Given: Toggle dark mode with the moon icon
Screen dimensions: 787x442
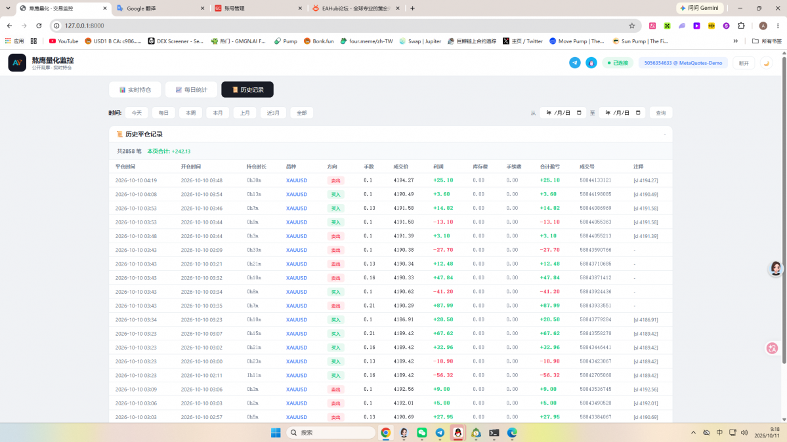Looking at the screenshot, I should 767,63.
